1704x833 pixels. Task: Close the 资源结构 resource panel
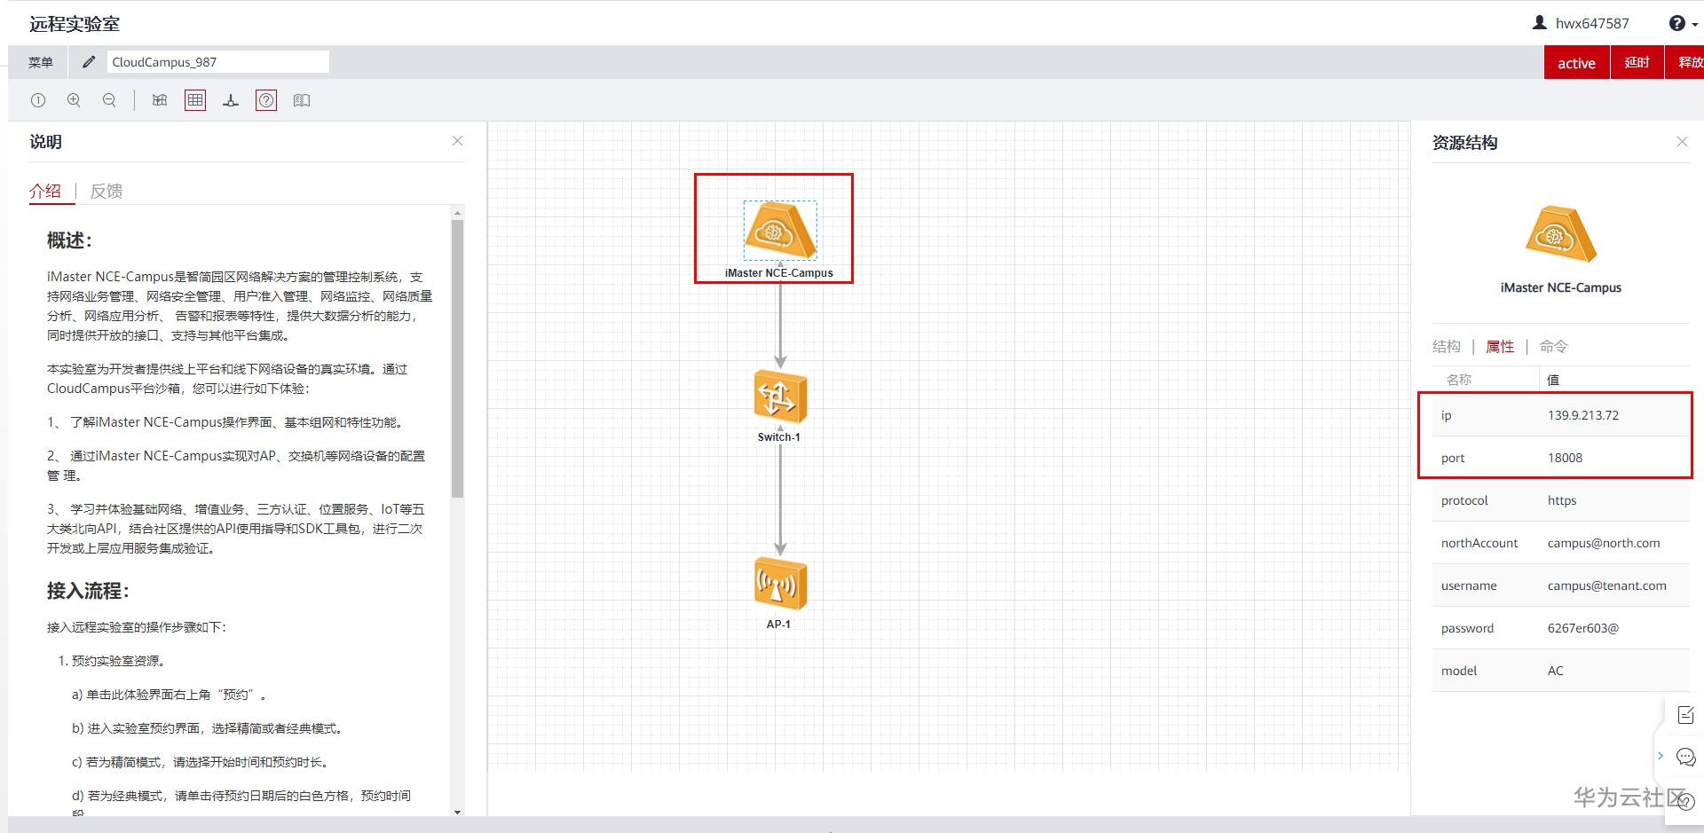(x=1682, y=142)
